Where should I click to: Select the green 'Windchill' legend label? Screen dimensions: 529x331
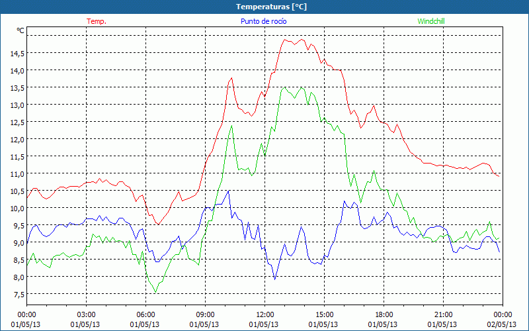(431, 21)
